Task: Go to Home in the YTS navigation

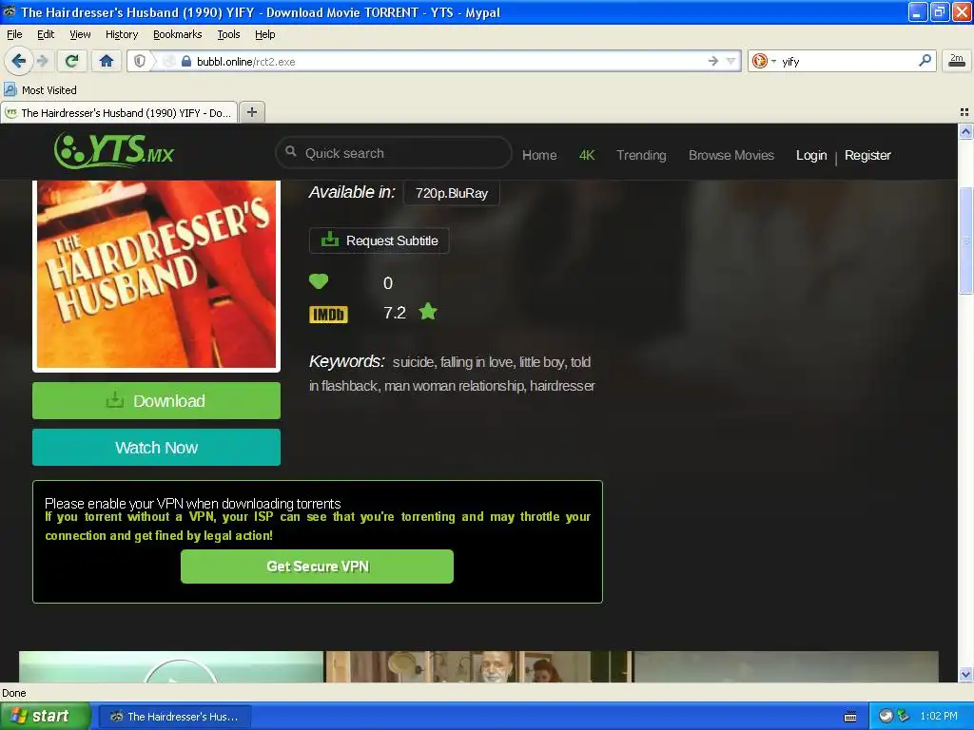Action: 539,155
